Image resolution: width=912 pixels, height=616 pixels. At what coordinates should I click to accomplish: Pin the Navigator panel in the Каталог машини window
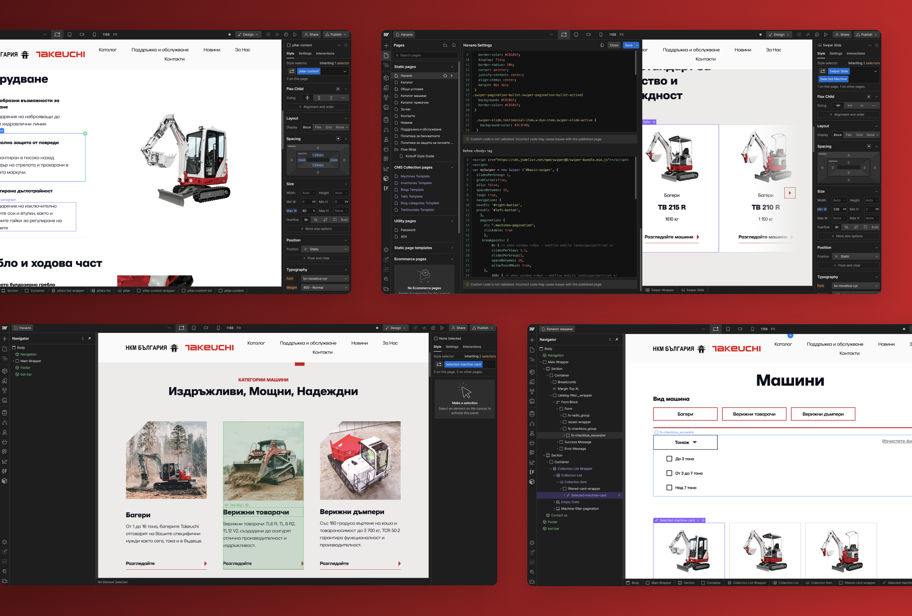pos(617,340)
